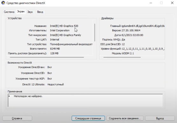Click the 8249 MB total memory value

(55, 49)
